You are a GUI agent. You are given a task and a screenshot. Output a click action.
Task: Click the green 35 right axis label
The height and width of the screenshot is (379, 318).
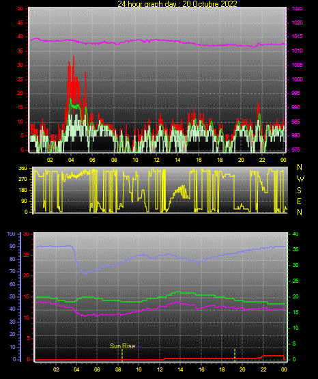[295, 249]
